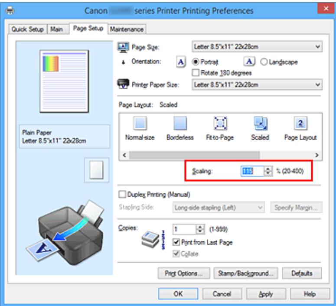This screenshot has height=306, width=336.
Task: Increase scaling with spinner up arrow
Action: click(268, 169)
